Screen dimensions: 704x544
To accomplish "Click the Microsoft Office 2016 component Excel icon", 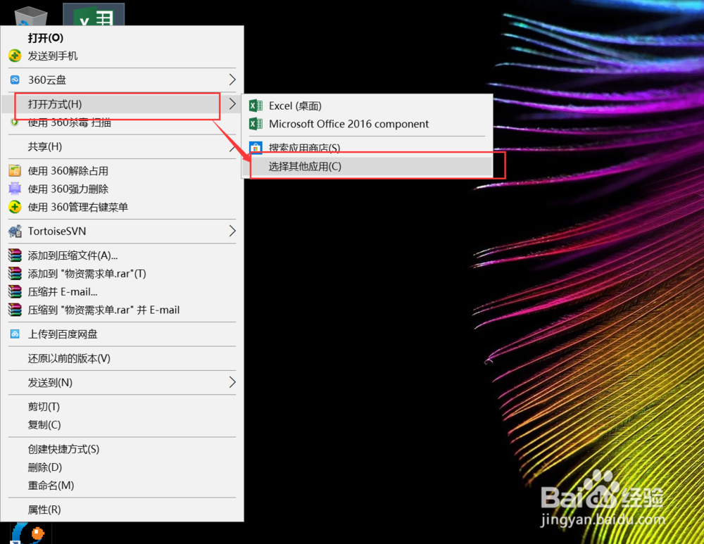I will pos(256,123).
